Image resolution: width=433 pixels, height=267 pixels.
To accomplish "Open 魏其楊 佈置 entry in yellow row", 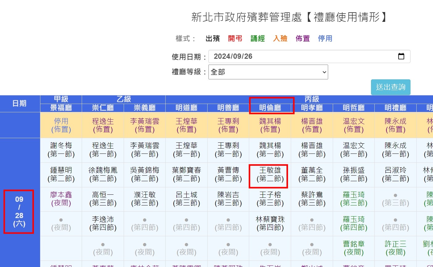I will pos(270,125).
